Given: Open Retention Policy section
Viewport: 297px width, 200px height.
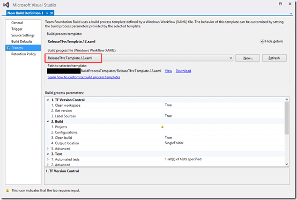Looking at the screenshot, I should click(24, 54).
